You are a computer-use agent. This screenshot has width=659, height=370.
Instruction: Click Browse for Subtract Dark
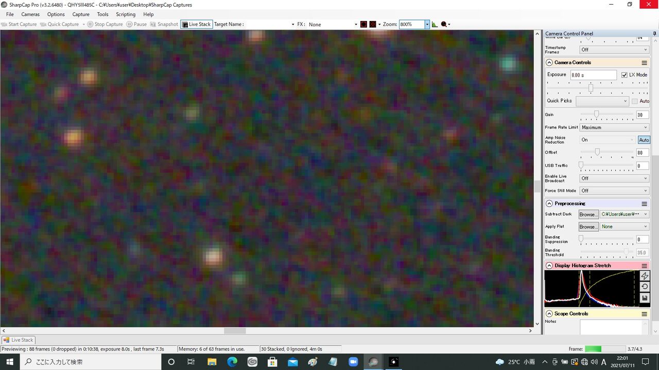click(x=588, y=214)
